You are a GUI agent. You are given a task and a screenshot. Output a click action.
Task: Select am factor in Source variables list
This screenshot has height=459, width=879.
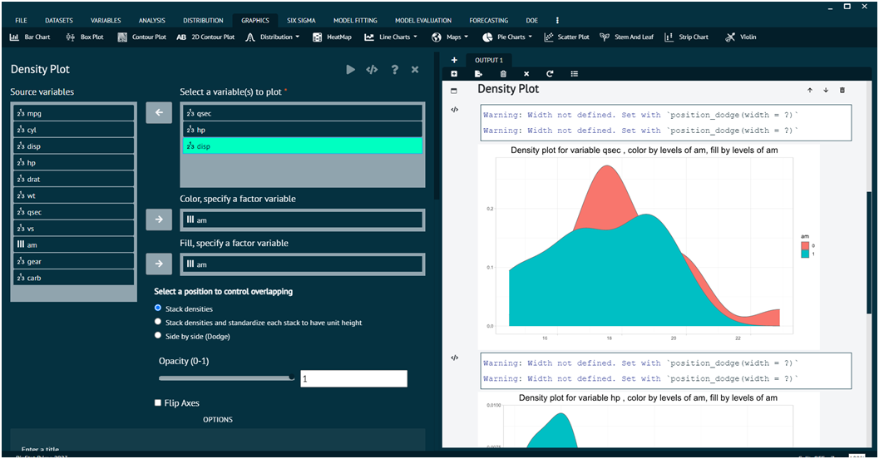73,245
